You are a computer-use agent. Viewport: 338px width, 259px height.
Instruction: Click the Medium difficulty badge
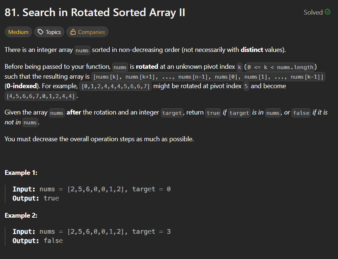18,32
